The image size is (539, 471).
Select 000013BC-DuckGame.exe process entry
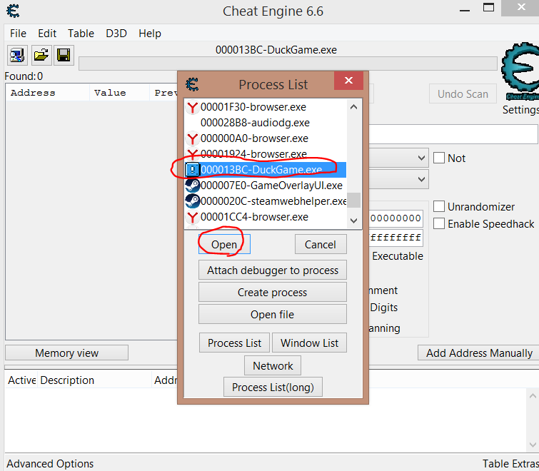tap(266, 170)
